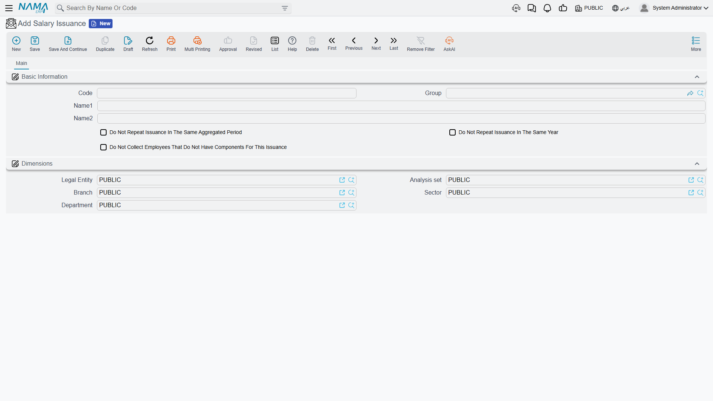The height and width of the screenshot is (401, 713).
Task: Open the notifications bell
Action: (547, 8)
